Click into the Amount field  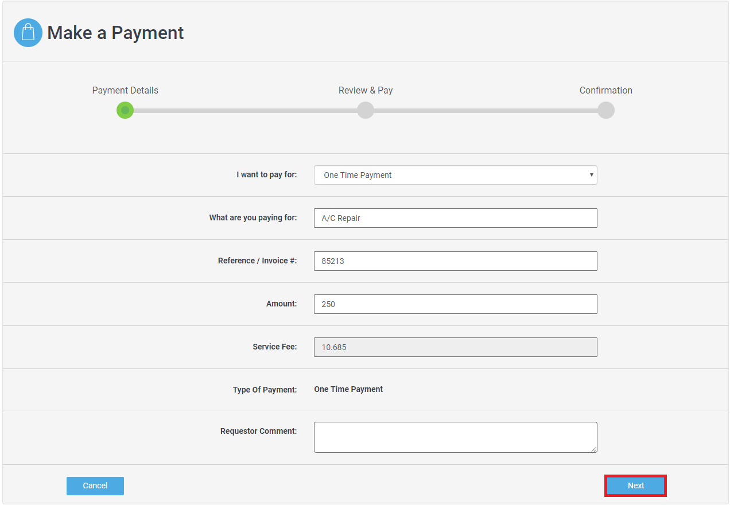[455, 304]
